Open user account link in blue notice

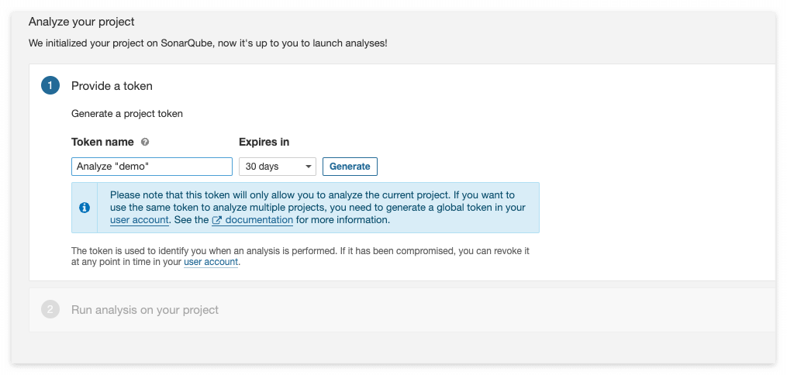pyautogui.click(x=139, y=220)
